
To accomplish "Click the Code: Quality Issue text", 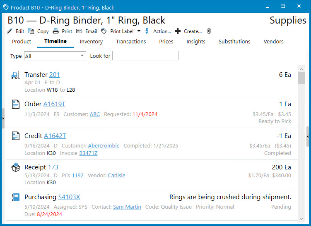I will coord(169,207).
